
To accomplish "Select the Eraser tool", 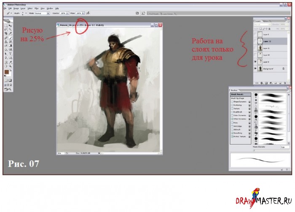I will [6, 45].
